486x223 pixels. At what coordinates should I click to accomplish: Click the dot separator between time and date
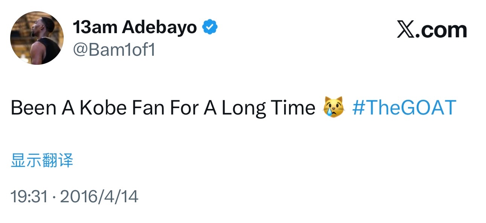click(x=54, y=197)
